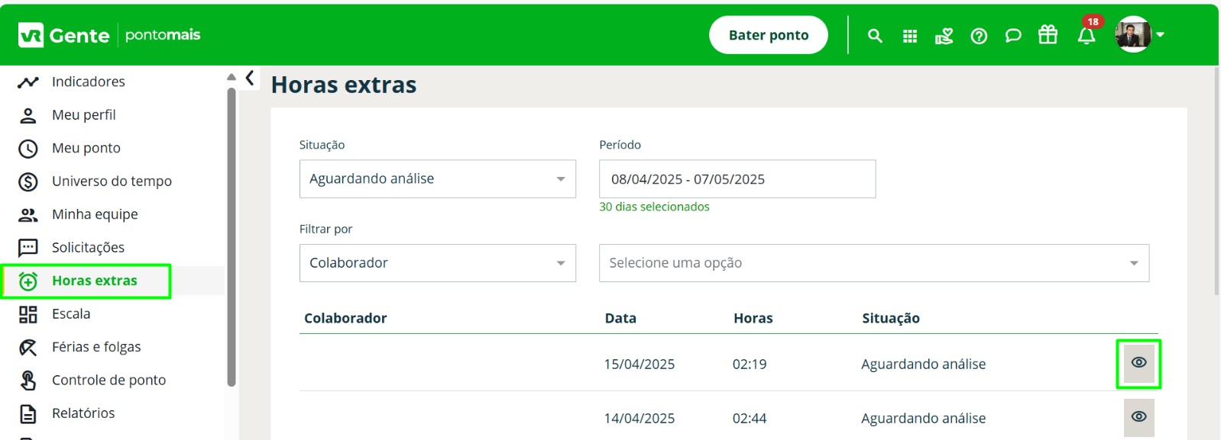
Task: Click the VR Gente logo
Action: (x=64, y=35)
